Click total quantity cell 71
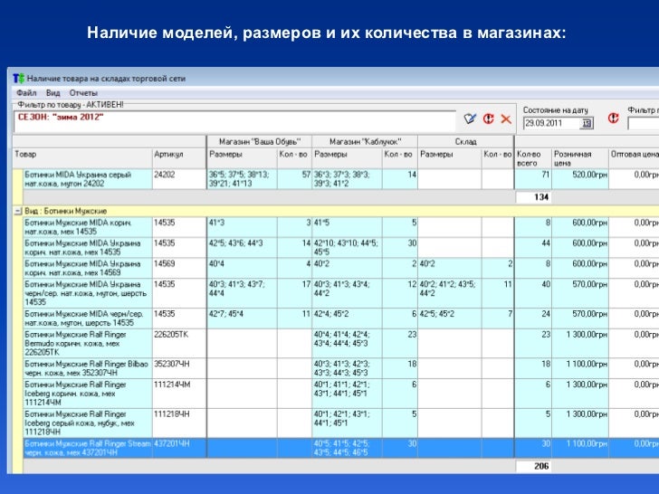Viewport: 659px width, 494px height. coord(533,179)
